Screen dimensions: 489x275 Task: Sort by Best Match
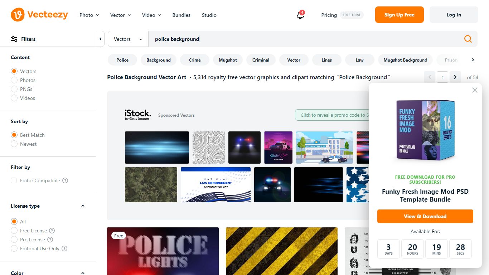(x=14, y=135)
